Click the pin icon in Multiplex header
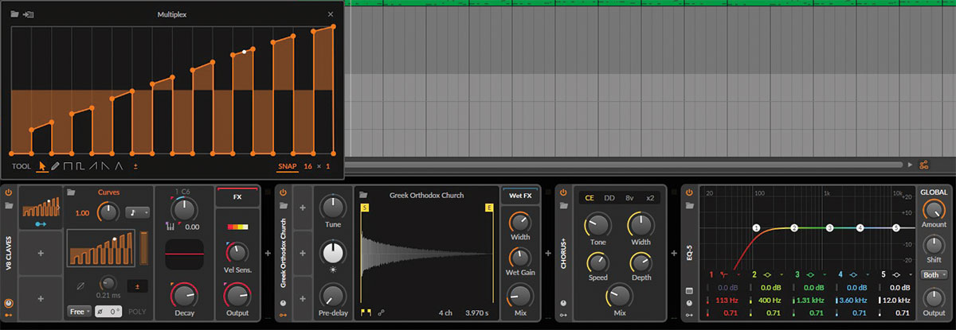This screenshot has height=330, width=956. [28, 14]
